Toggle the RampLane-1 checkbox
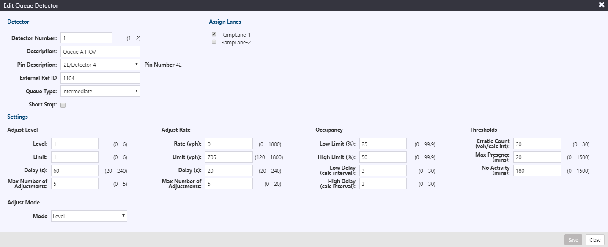Screen dimensions: 608x247 (214, 34)
